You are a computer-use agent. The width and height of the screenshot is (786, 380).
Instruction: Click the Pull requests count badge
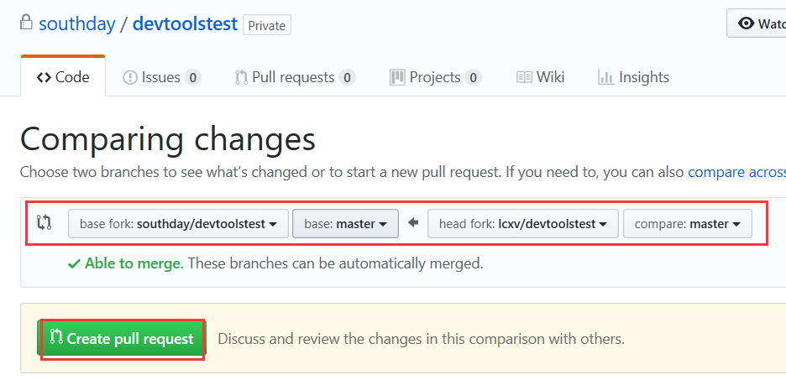click(x=347, y=78)
